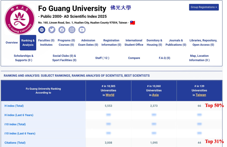Click the 3,008 citations world rank
227x147 pixels.
(108, 143)
